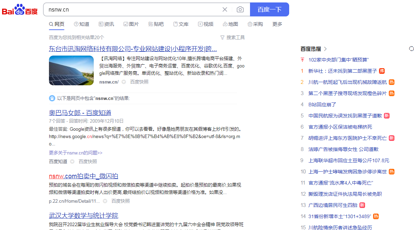Select the 网页 tab
This screenshot has width=414, height=230.
tap(57, 24)
